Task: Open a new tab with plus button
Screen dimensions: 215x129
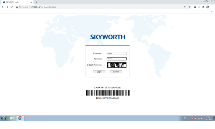Action: 36,2
